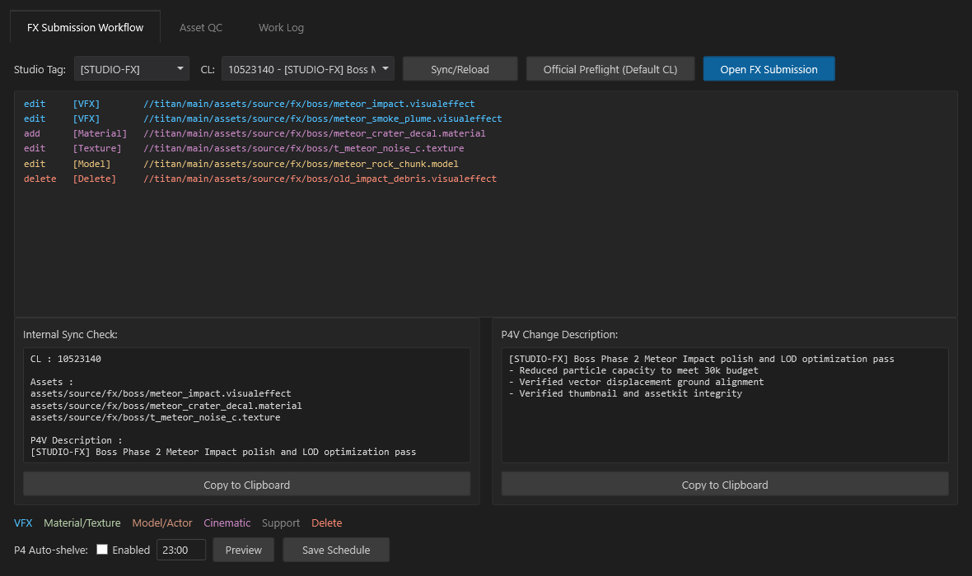Image resolution: width=972 pixels, height=576 pixels.
Task: Click the Material/Texture legend label
Action: 82,523
